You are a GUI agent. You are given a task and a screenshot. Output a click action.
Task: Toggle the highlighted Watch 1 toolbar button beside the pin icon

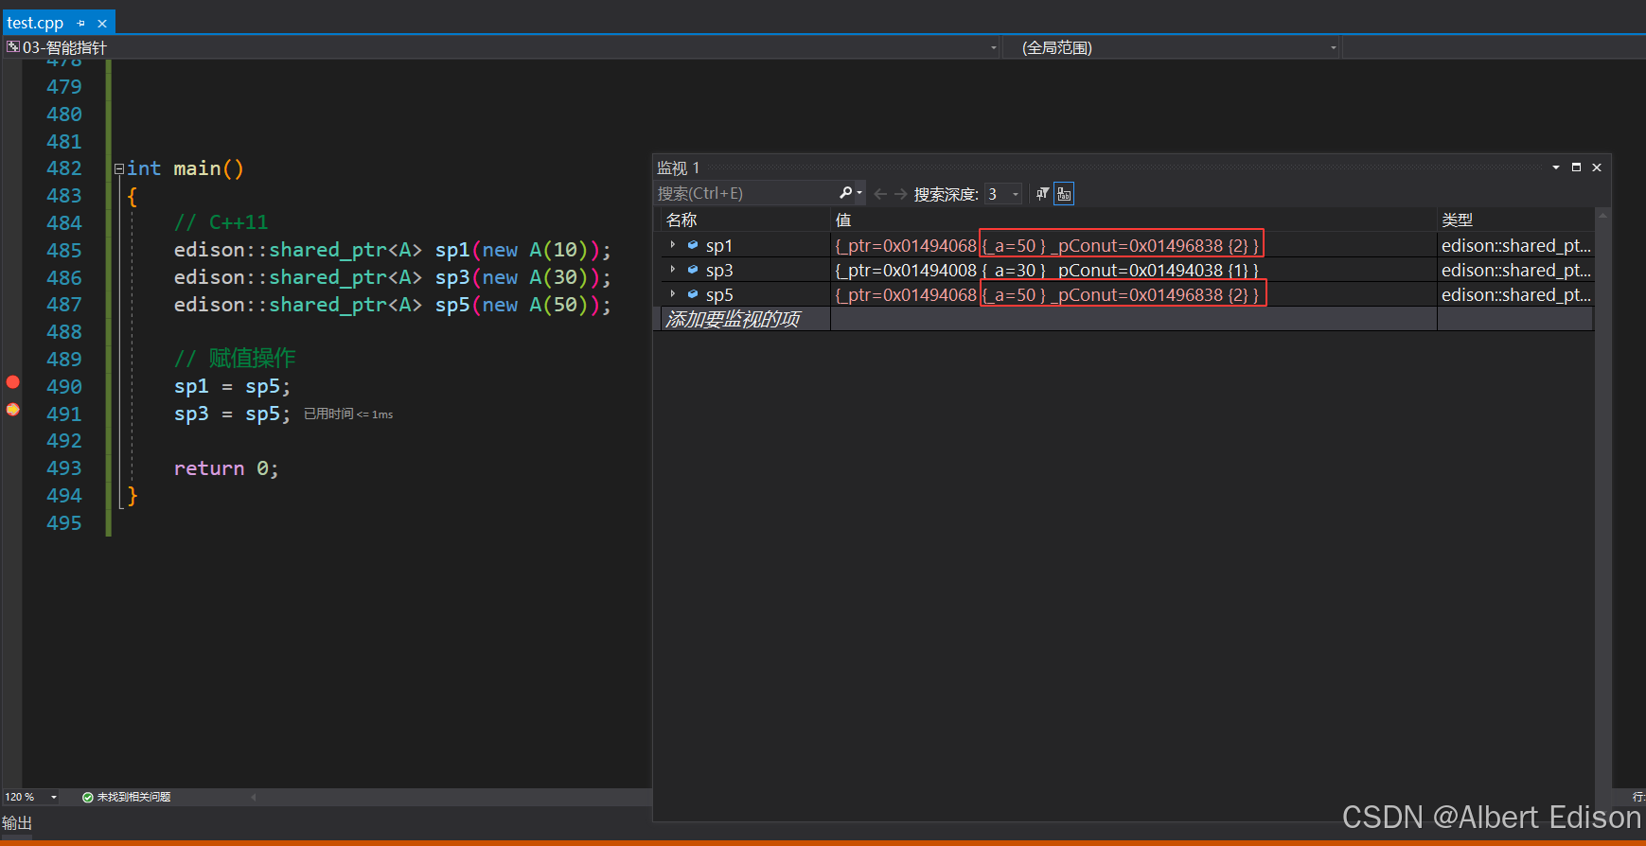tap(1064, 194)
